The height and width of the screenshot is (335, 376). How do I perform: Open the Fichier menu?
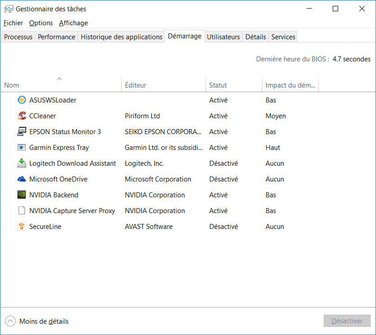[13, 23]
